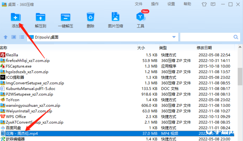Select hgslzdszxb_xz7.com.zip file name
Image resolution: width=243 pixels, height=141 pixels.
pyautogui.click(x=27, y=72)
